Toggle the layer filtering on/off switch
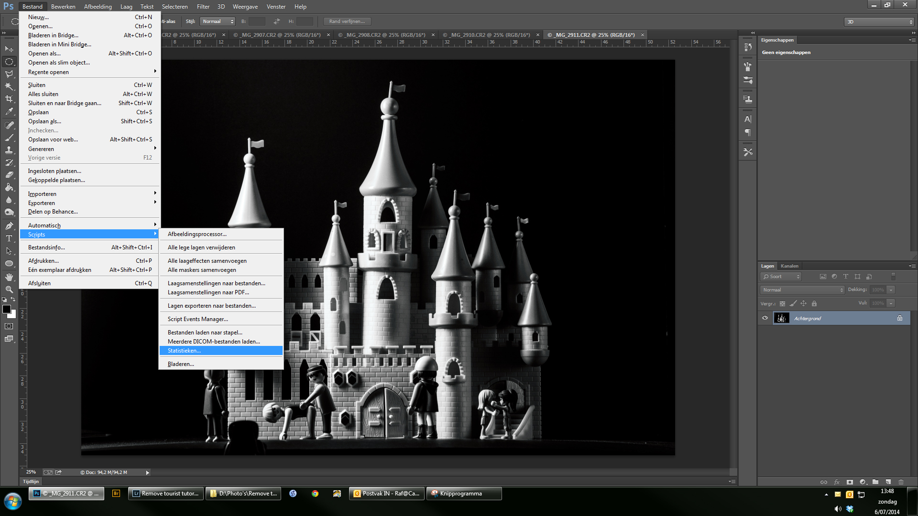This screenshot has width=918, height=516. (x=893, y=277)
